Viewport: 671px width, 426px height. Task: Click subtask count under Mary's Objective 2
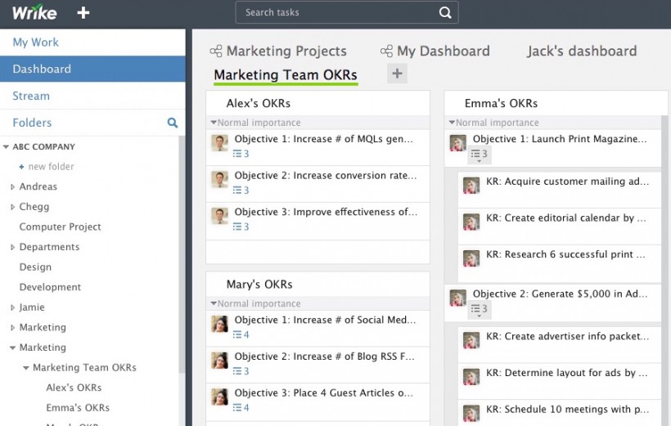click(241, 371)
